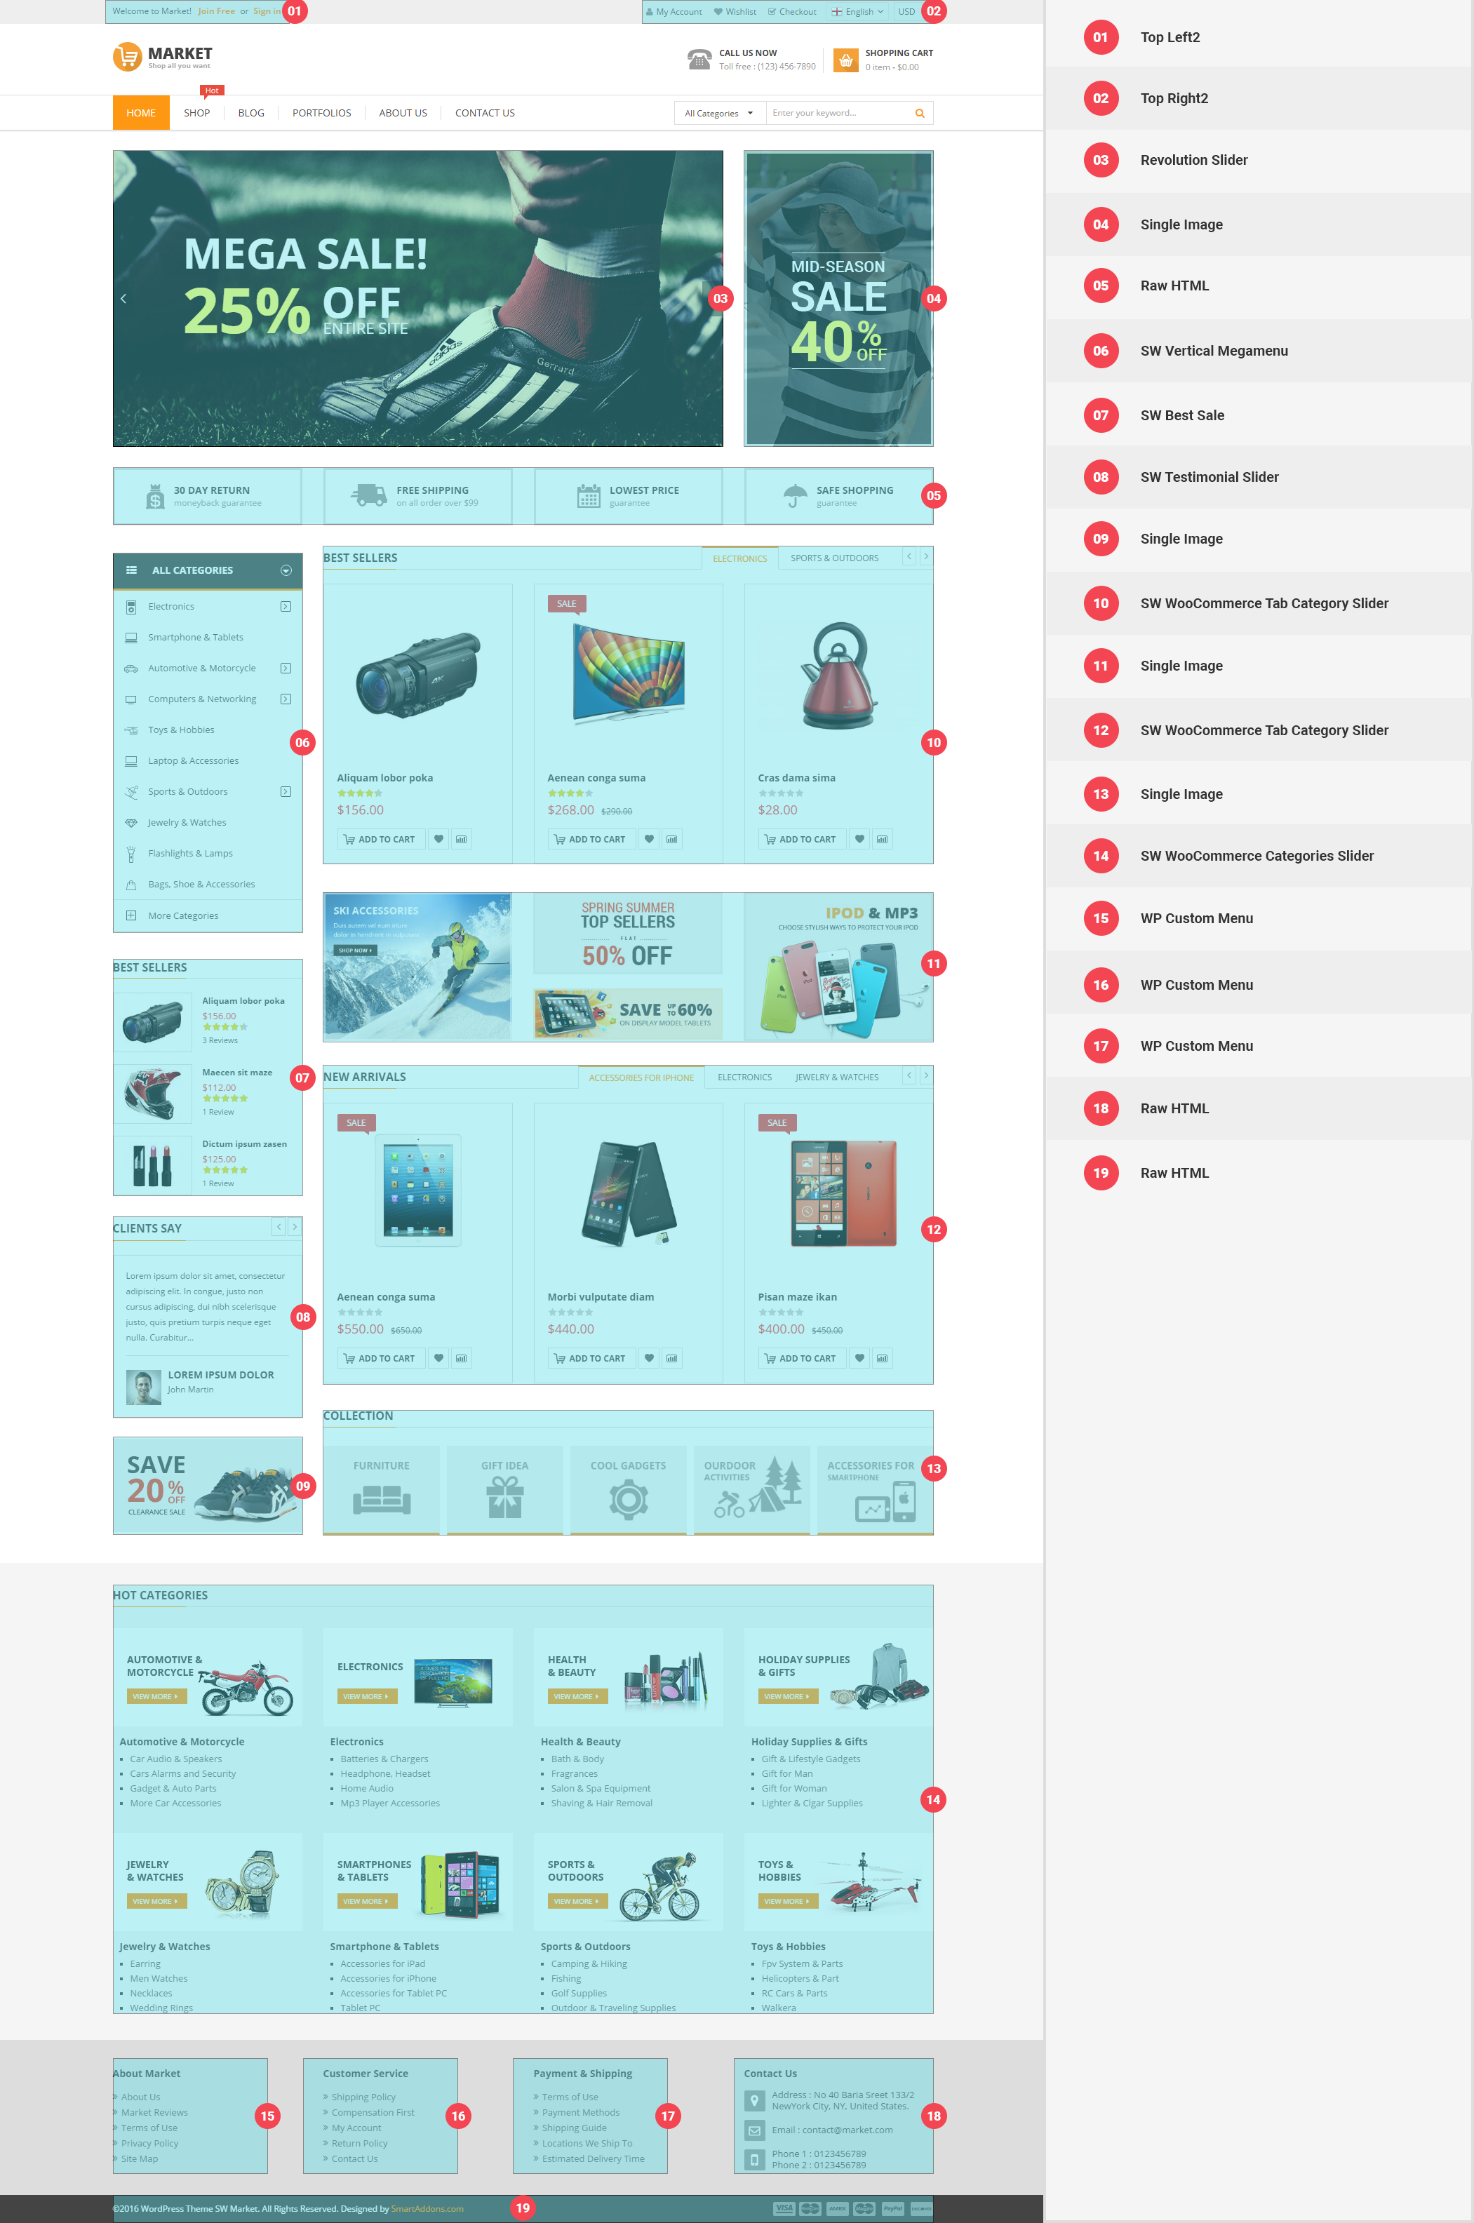Open Ski Accessories promo banner
1474x2223 pixels.
[417, 966]
